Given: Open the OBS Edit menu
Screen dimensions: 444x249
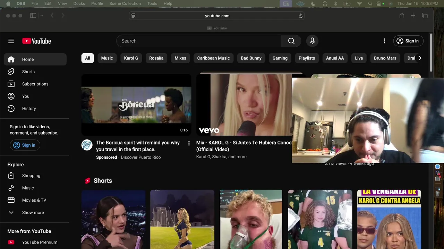Looking at the screenshot, I should point(48,3).
